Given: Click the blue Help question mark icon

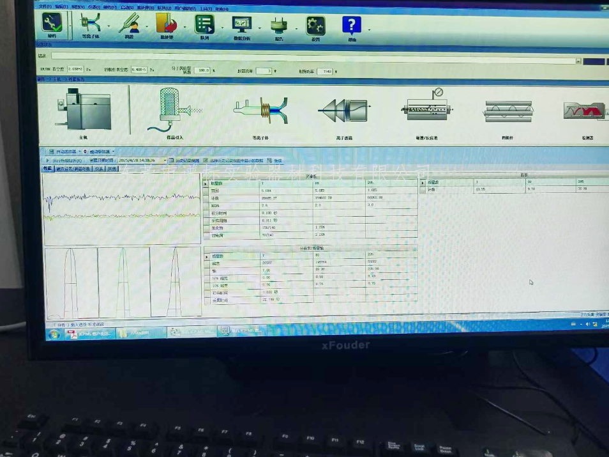Looking at the screenshot, I should [352, 26].
